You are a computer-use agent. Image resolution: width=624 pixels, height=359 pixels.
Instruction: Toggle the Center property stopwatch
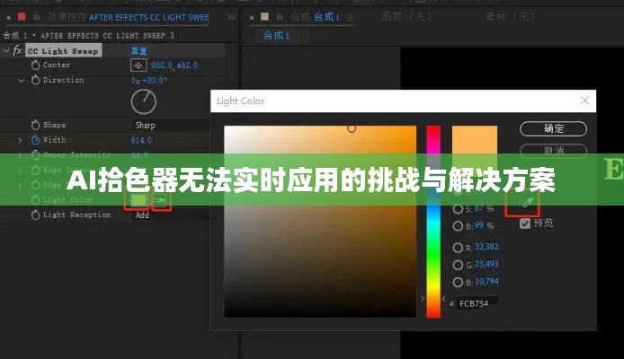(x=36, y=66)
